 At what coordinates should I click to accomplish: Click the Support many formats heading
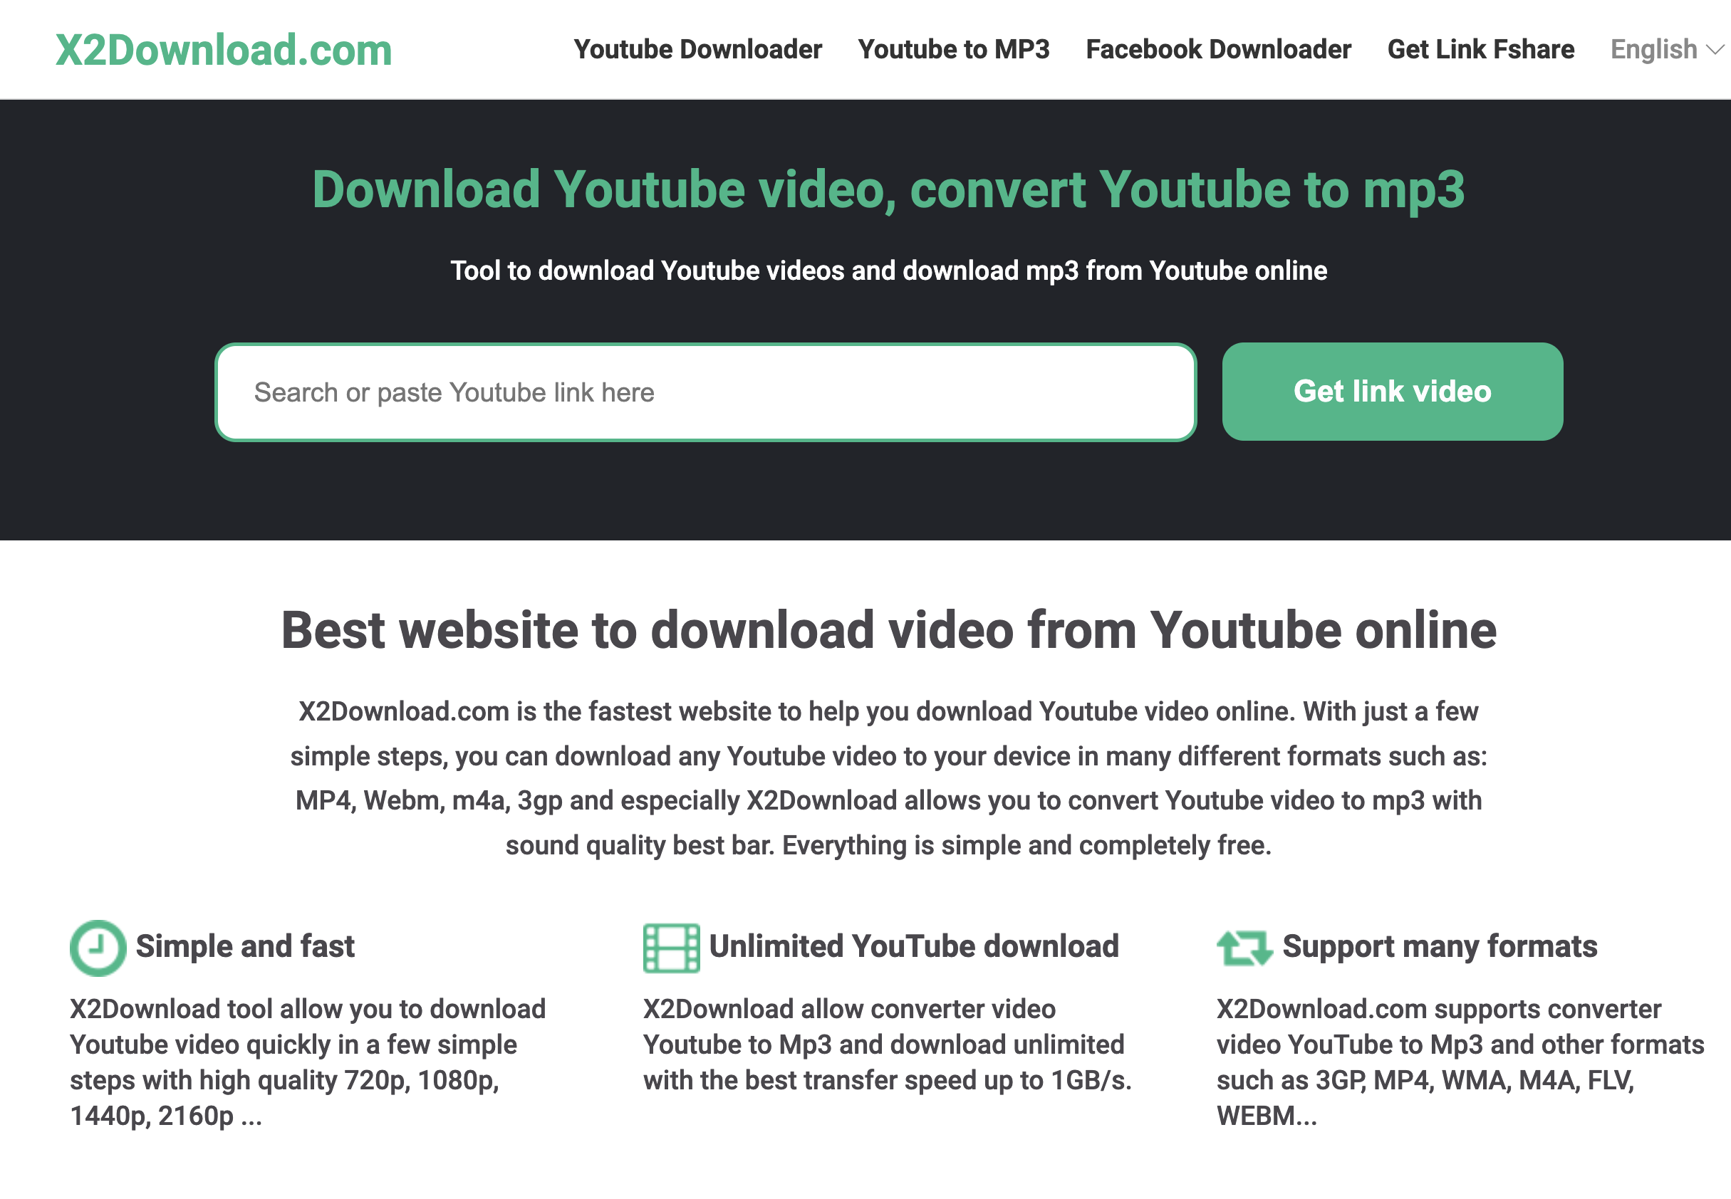pyautogui.click(x=1440, y=946)
